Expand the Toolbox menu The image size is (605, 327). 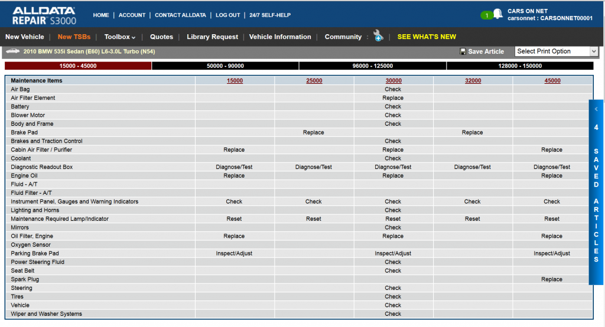[119, 37]
